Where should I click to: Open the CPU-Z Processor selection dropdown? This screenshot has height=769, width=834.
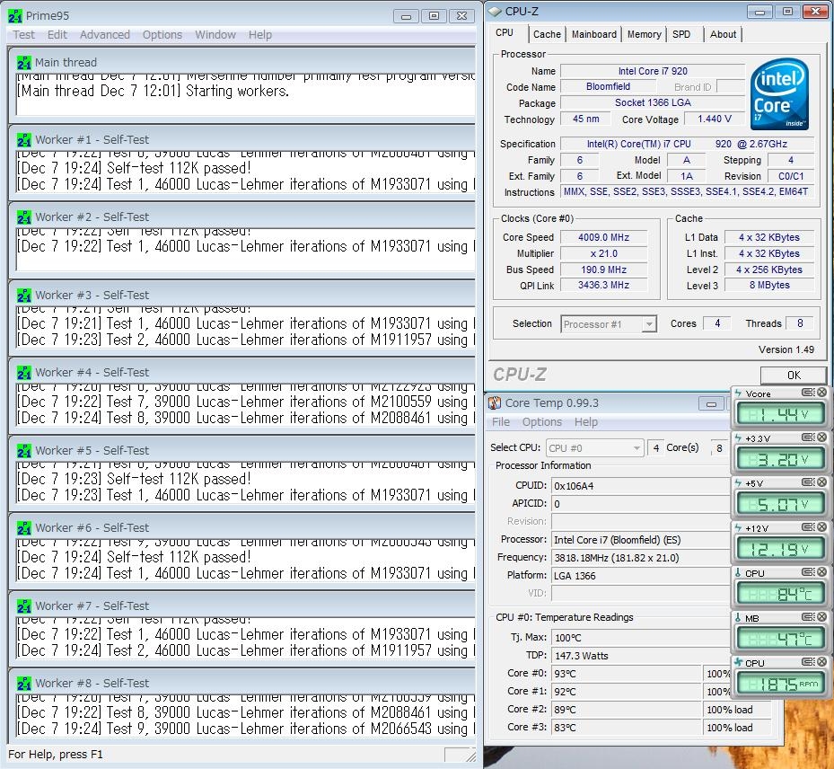[x=609, y=324]
